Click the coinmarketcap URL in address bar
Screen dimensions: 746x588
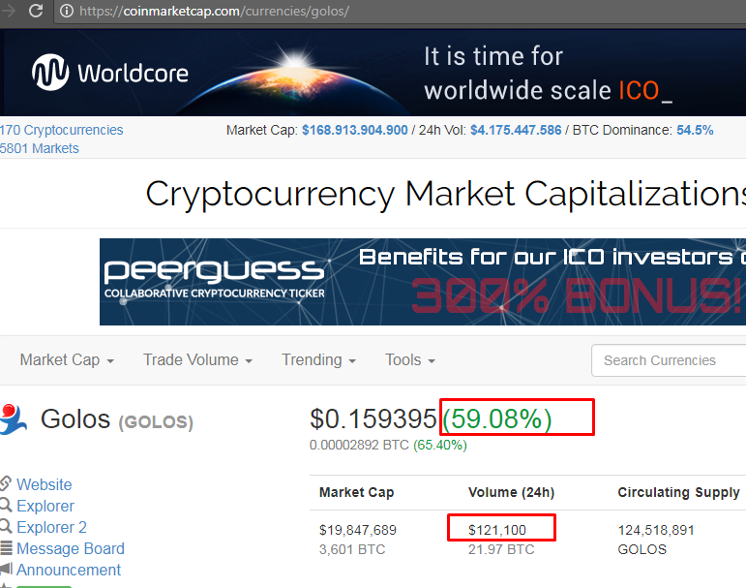coord(214,11)
